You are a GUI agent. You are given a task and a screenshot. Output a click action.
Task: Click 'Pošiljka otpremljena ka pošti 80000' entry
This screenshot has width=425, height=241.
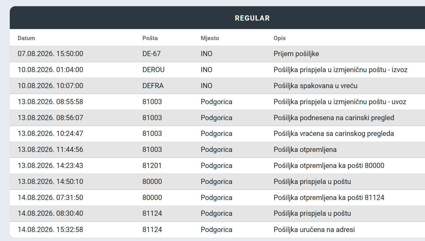click(329, 166)
